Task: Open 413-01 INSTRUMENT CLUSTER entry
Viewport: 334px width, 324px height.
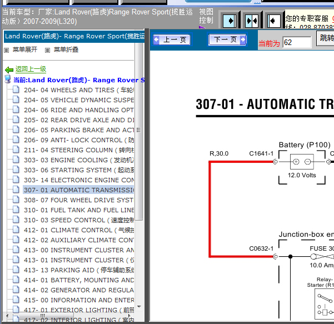Action: pyautogui.click(x=79, y=260)
